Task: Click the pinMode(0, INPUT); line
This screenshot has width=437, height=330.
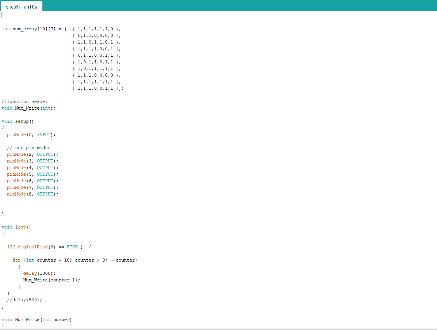Action: (x=31, y=134)
